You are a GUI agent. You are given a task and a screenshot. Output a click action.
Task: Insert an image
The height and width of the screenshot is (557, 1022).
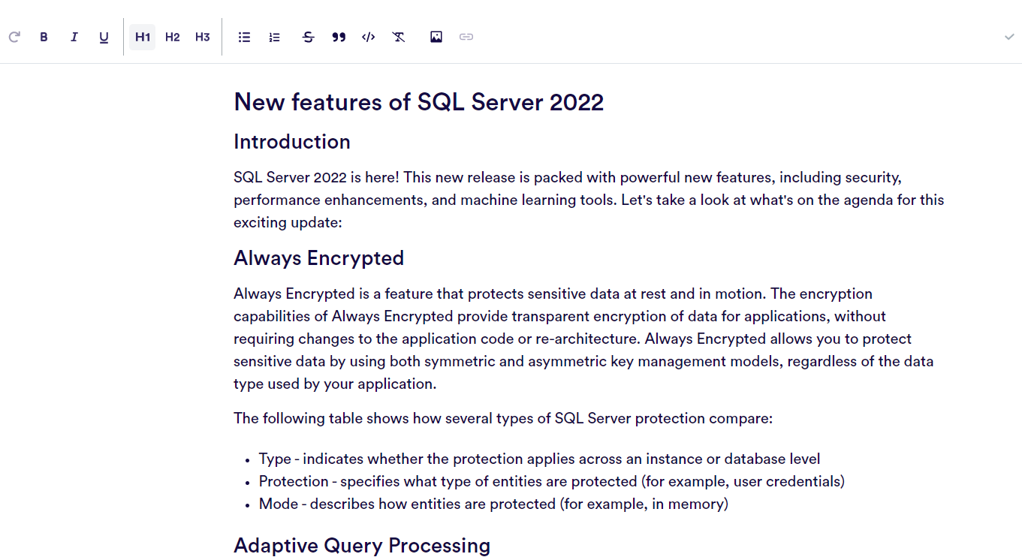pos(436,37)
